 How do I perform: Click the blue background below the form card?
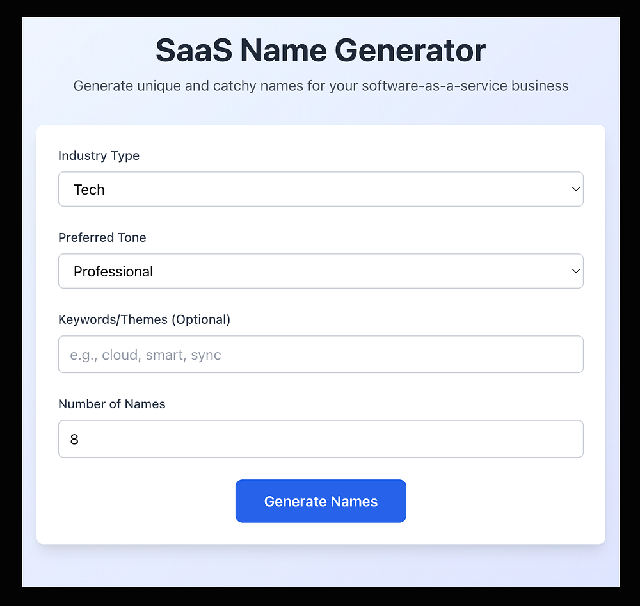pos(320,566)
